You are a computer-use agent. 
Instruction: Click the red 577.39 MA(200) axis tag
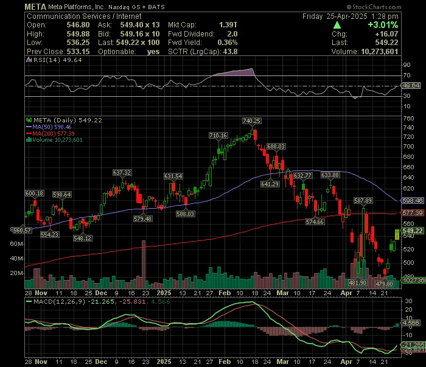coord(413,212)
